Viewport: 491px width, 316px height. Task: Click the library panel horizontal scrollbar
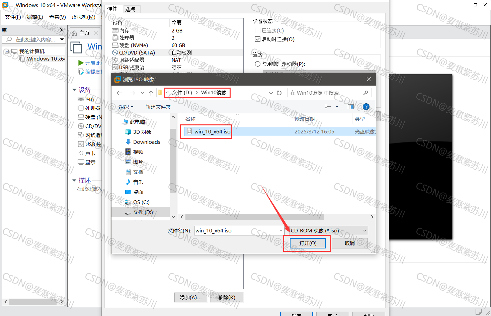33,302
